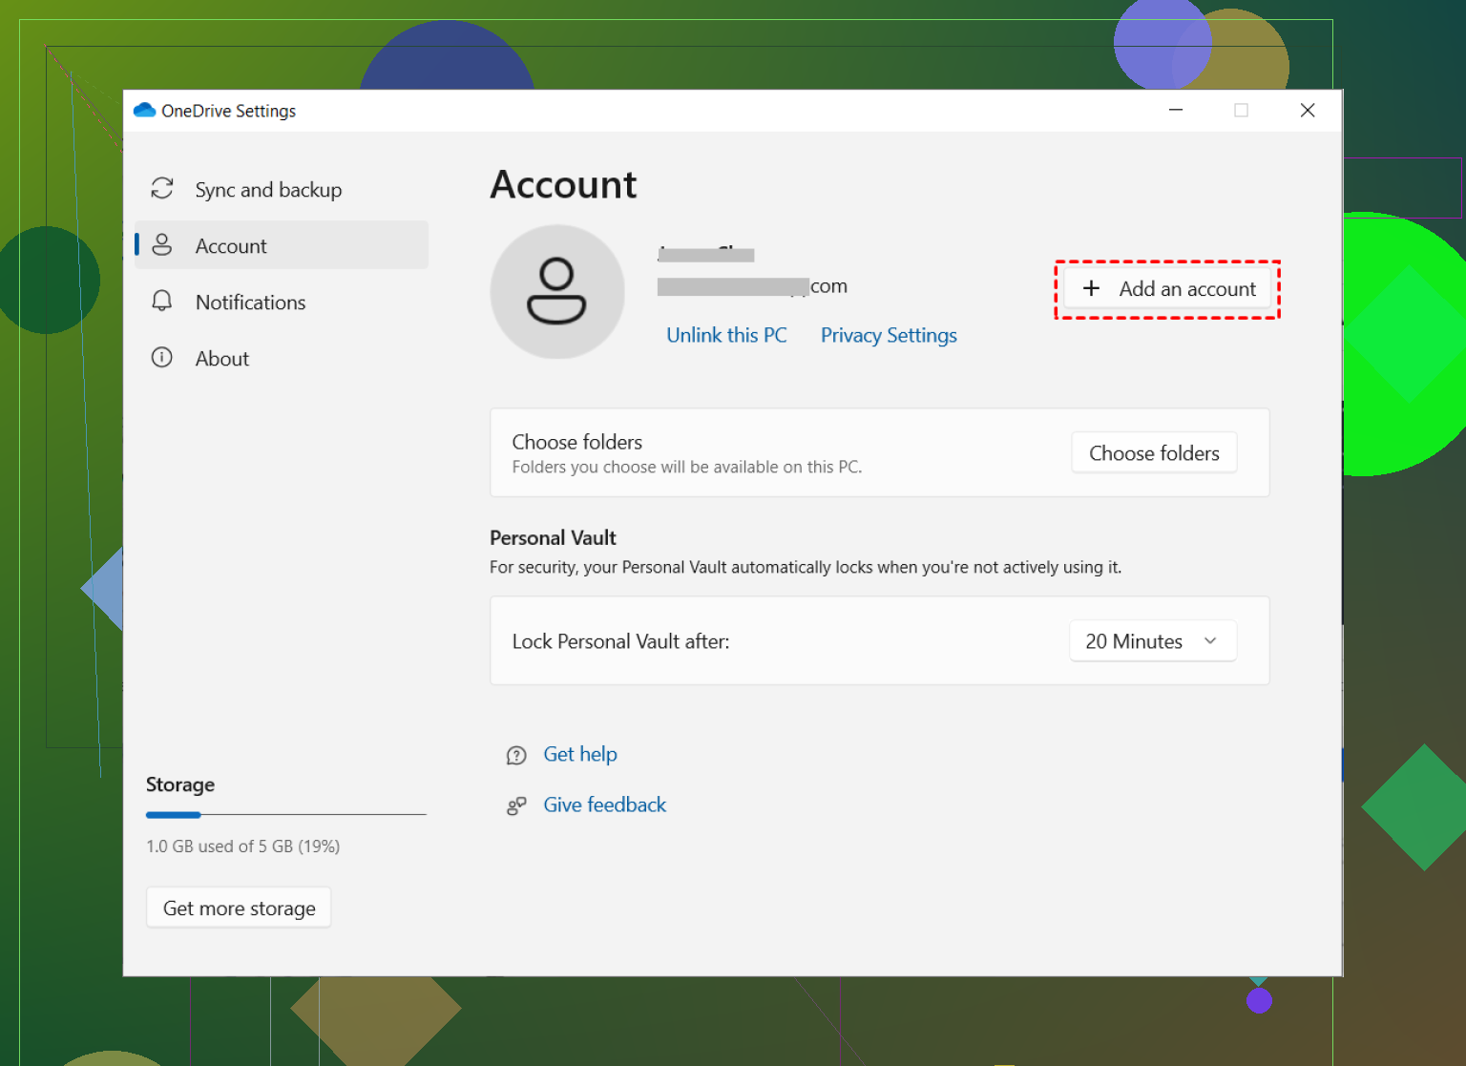Select the Account section in sidebar

[x=282, y=245]
